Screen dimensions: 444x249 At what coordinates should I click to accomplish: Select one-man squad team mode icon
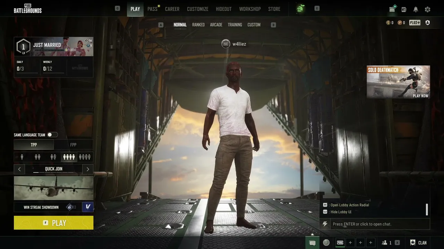point(85,157)
